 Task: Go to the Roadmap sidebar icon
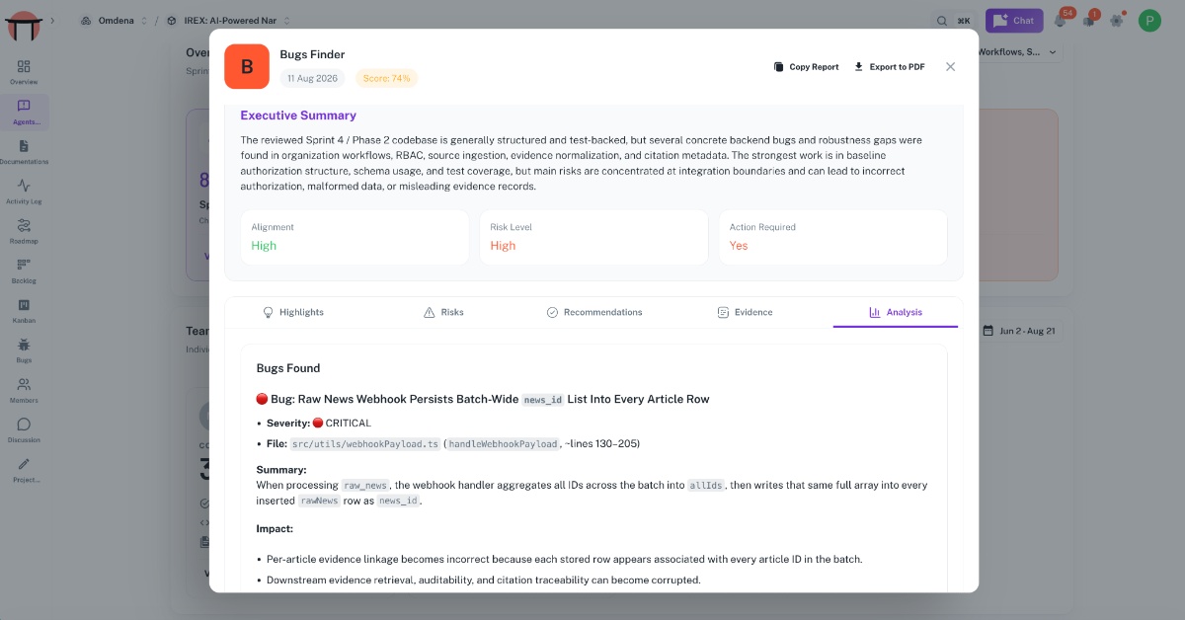tap(24, 230)
